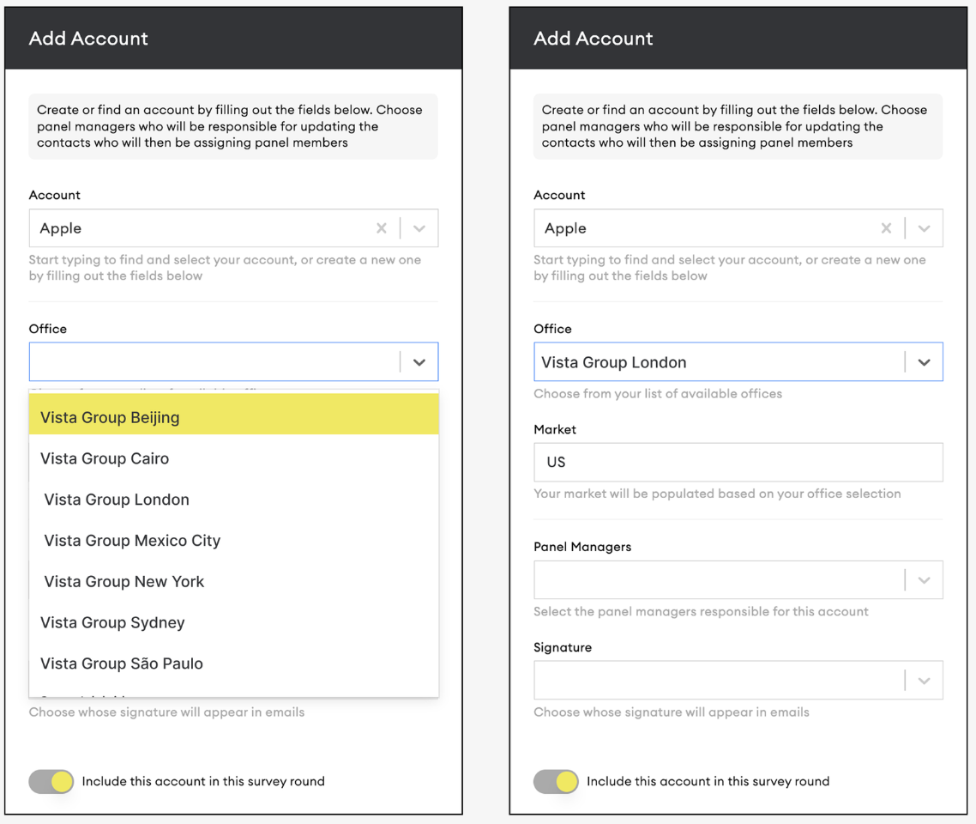Expand Account dropdown chevron in left panel
This screenshot has height=824, width=976.
coord(419,228)
